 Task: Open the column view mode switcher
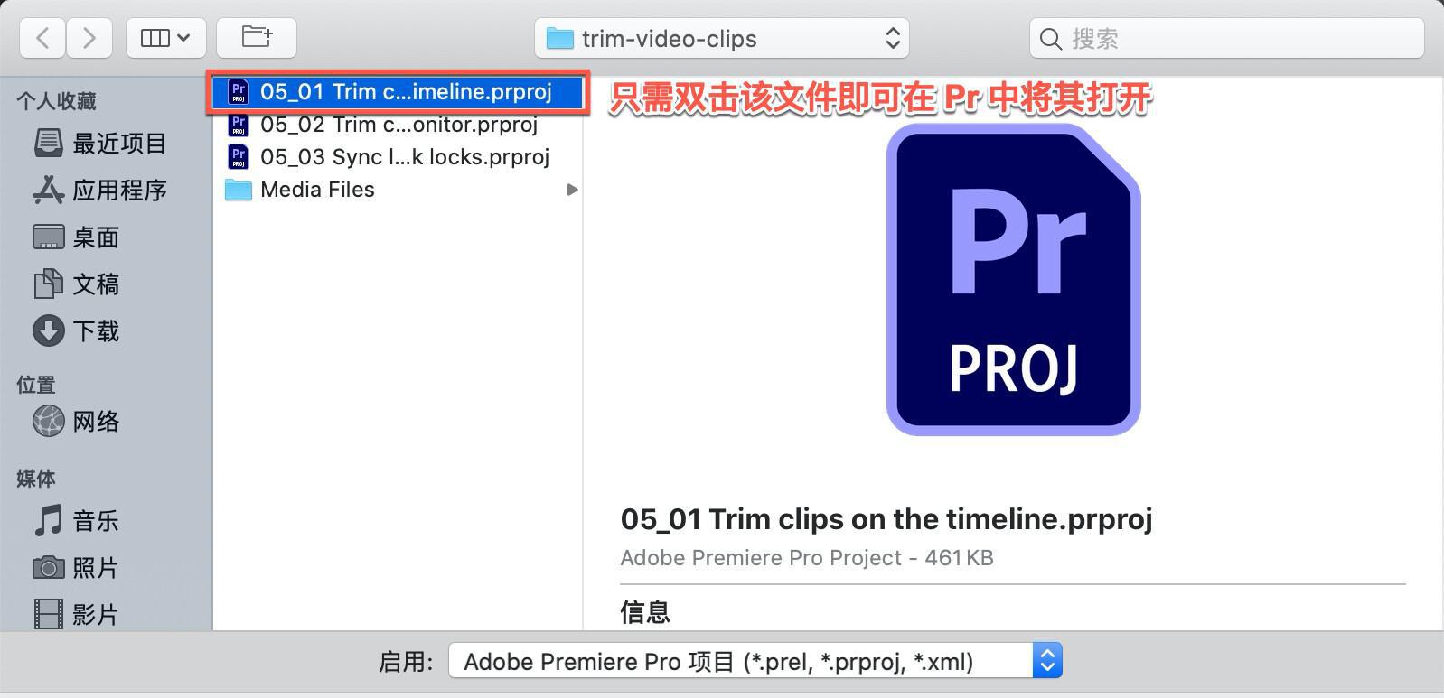(165, 38)
